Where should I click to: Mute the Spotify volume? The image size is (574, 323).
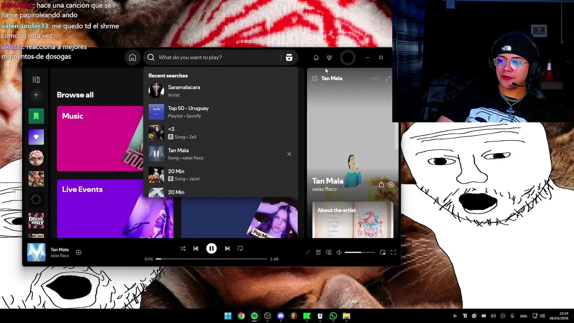coord(339,253)
